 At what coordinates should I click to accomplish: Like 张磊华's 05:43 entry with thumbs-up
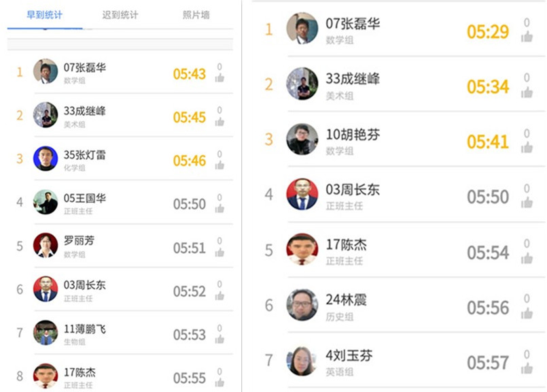pos(219,78)
